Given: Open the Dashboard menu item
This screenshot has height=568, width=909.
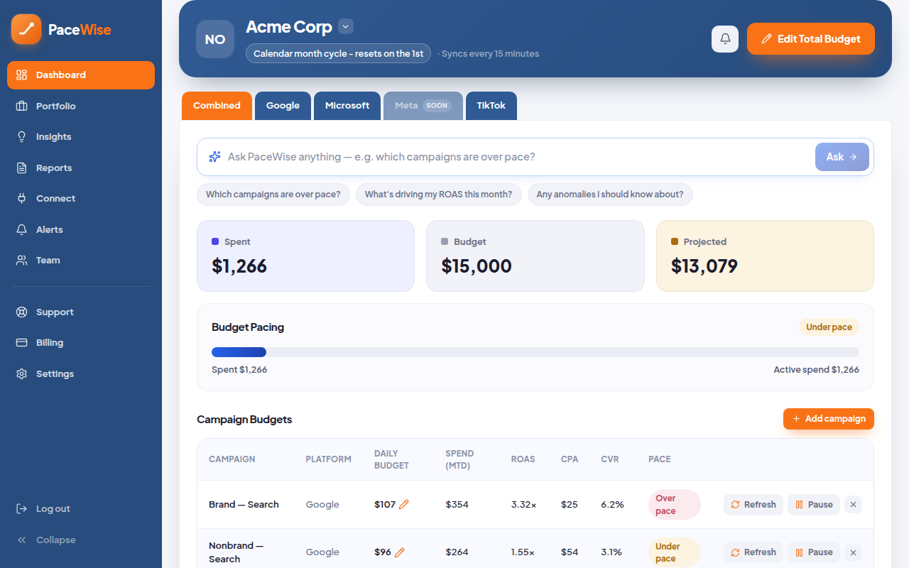Looking at the screenshot, I should [x=81, y=75].
